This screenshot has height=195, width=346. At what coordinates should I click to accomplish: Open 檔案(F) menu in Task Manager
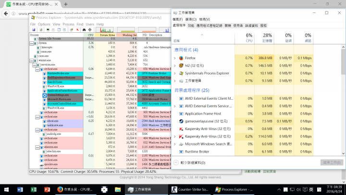pos(178,19)
